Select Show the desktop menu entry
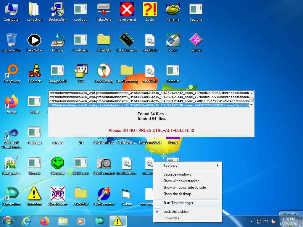The height and width of the screenshot is (227, 303). (187, 194)
